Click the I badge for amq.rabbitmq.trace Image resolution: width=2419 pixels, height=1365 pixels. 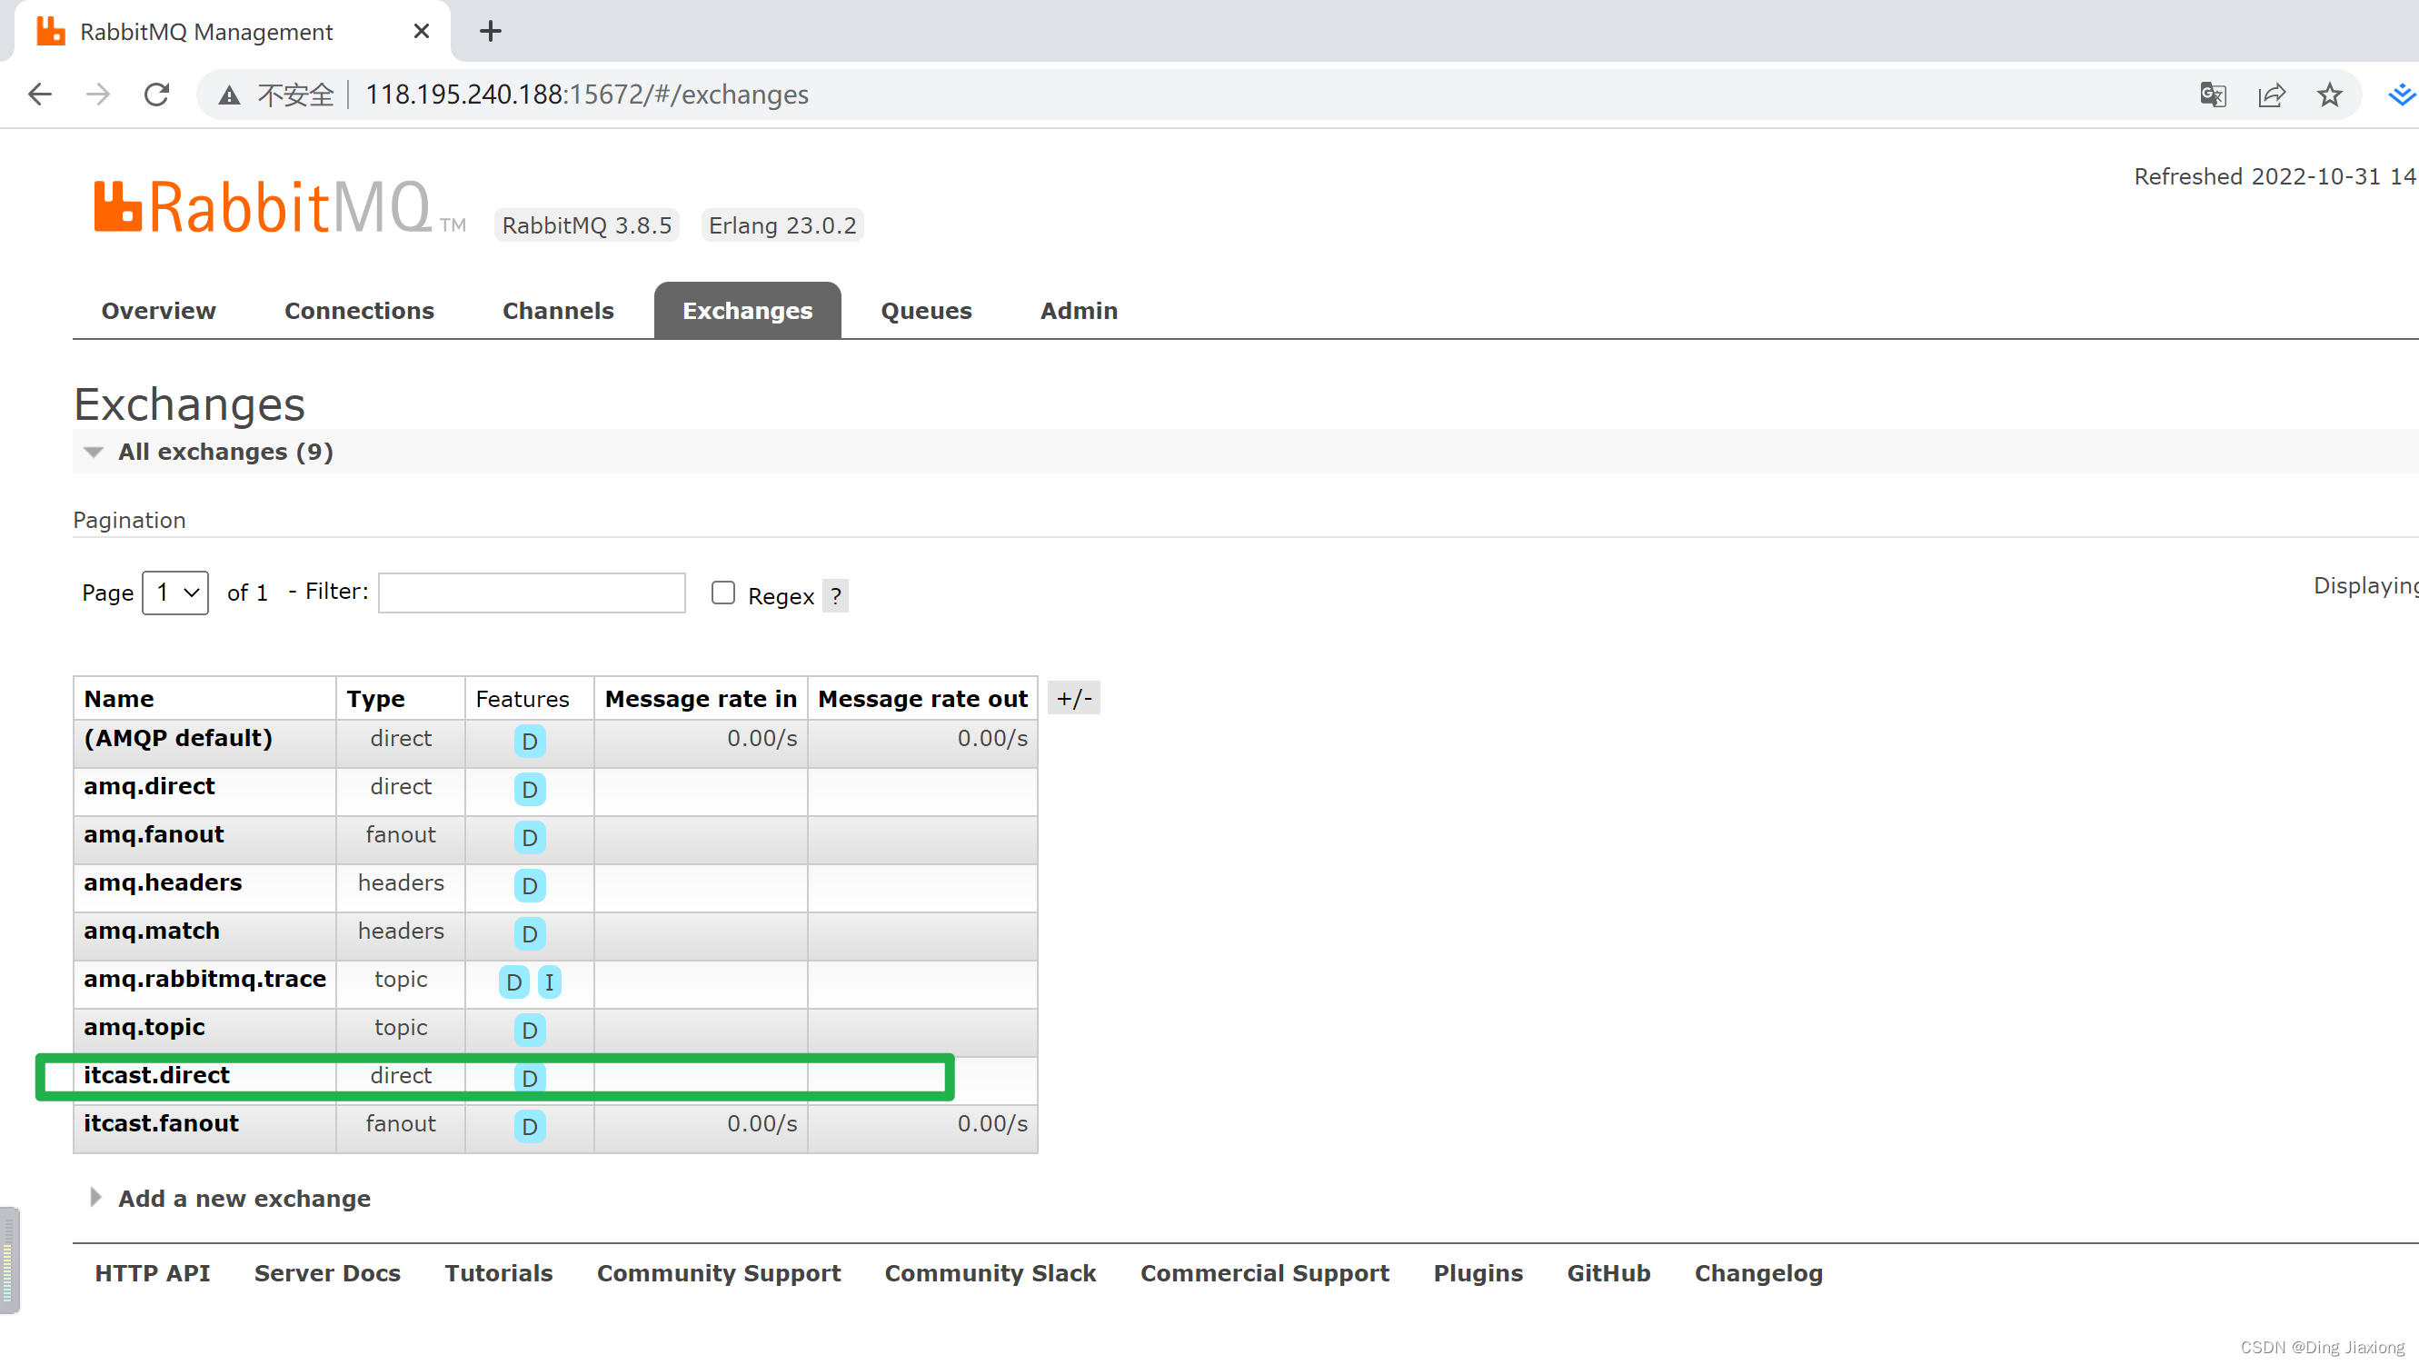coord(550,981)
